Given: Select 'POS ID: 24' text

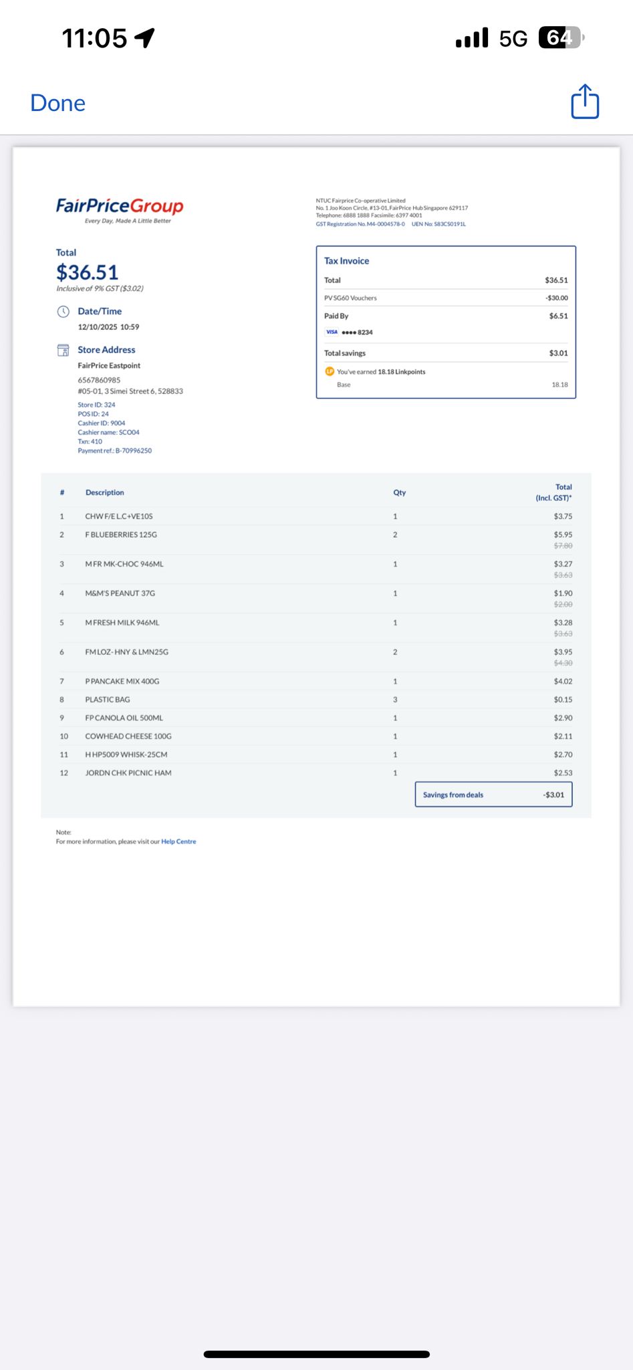Looking at the screenshot, I should [93, 414].
